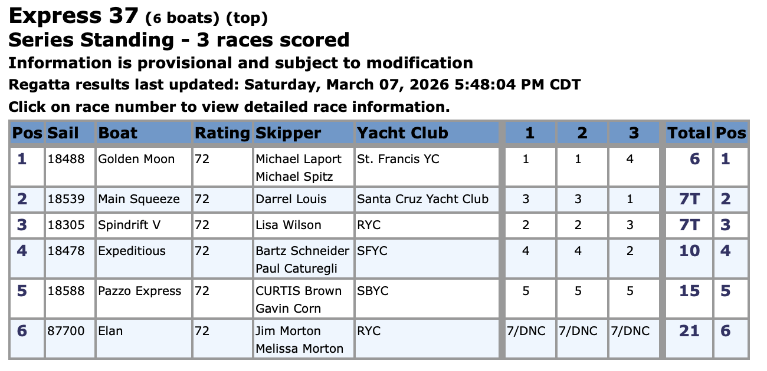Click skipper Lisa Wilson
Image resolution: width=767 pixels, height=371 pixels.
click(x=288, y=225)
